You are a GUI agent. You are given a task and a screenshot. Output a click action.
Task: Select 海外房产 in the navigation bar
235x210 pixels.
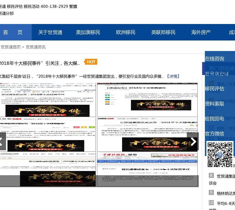201,32
